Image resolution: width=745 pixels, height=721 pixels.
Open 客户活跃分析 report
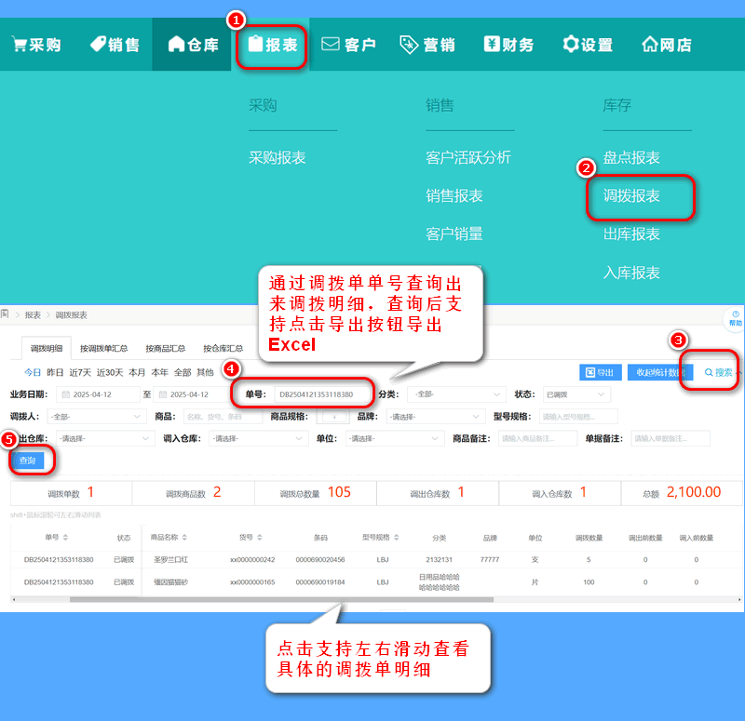point(468,157)
